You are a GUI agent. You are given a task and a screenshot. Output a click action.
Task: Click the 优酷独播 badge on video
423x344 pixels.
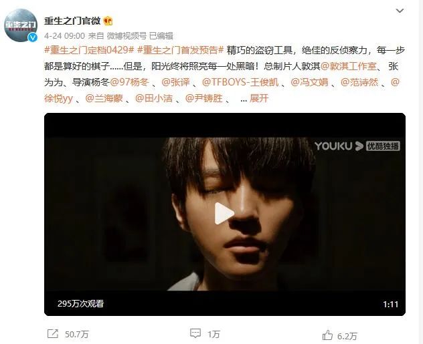pyautogui.click(x=383, y=146)
